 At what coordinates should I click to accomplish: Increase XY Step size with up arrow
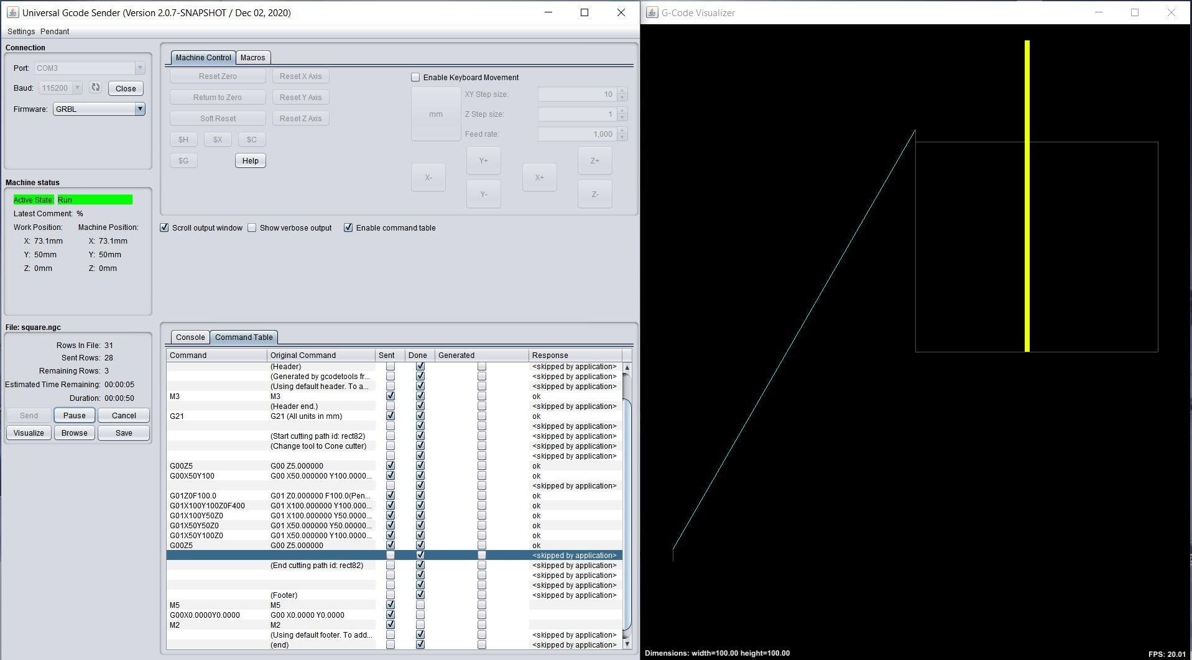click(x=622, y=91)
